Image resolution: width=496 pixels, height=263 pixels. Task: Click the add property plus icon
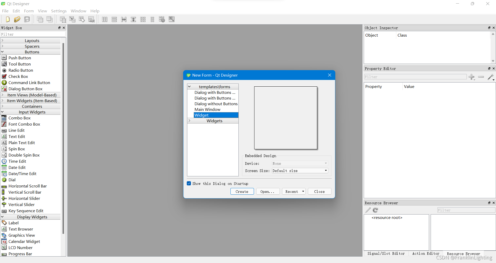[472, 77]
